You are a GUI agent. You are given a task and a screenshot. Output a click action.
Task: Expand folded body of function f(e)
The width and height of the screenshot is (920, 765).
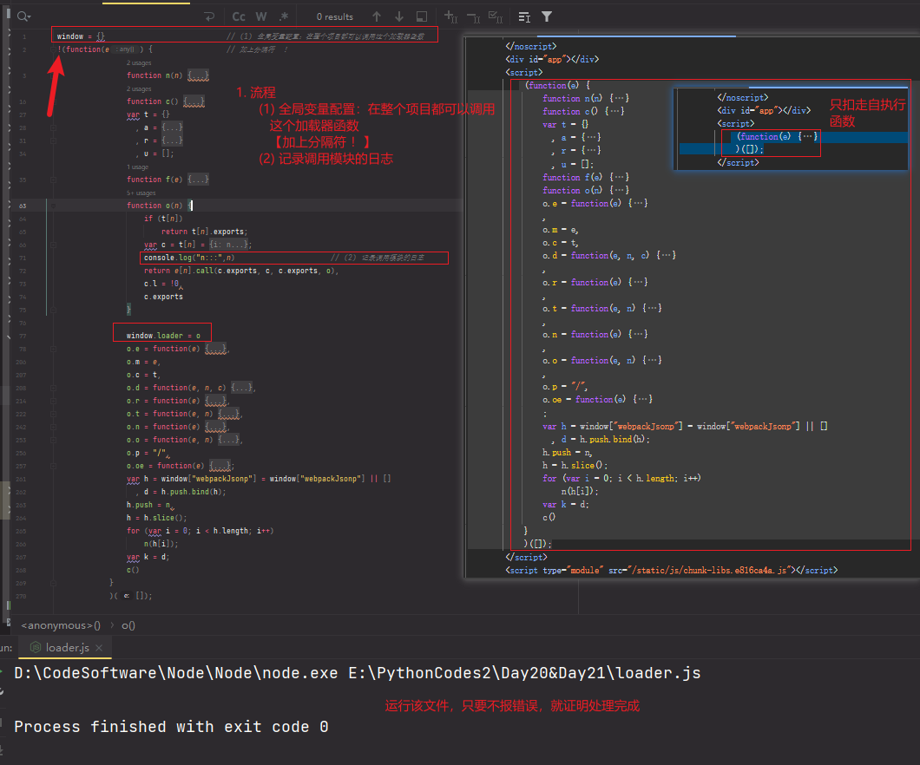coord(198,180)
